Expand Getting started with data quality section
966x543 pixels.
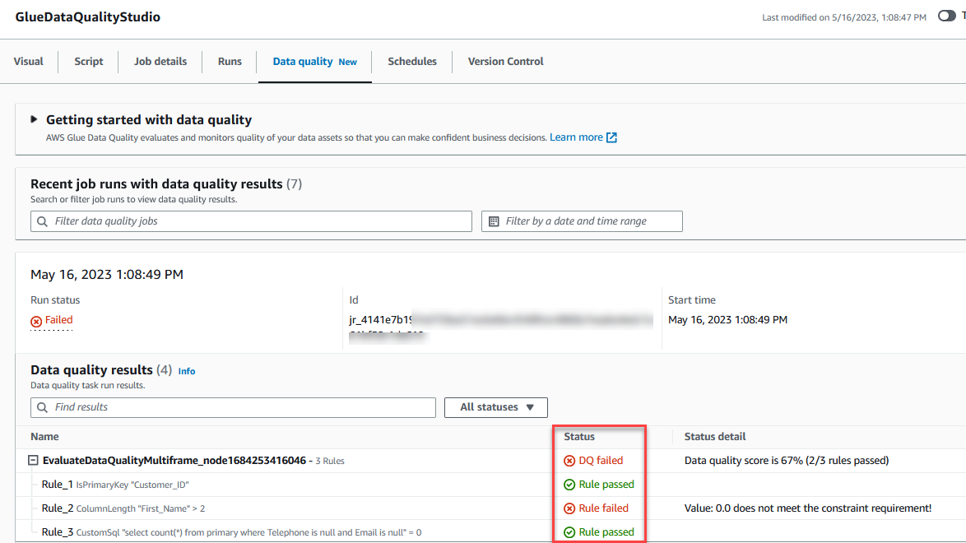point(34,119)
